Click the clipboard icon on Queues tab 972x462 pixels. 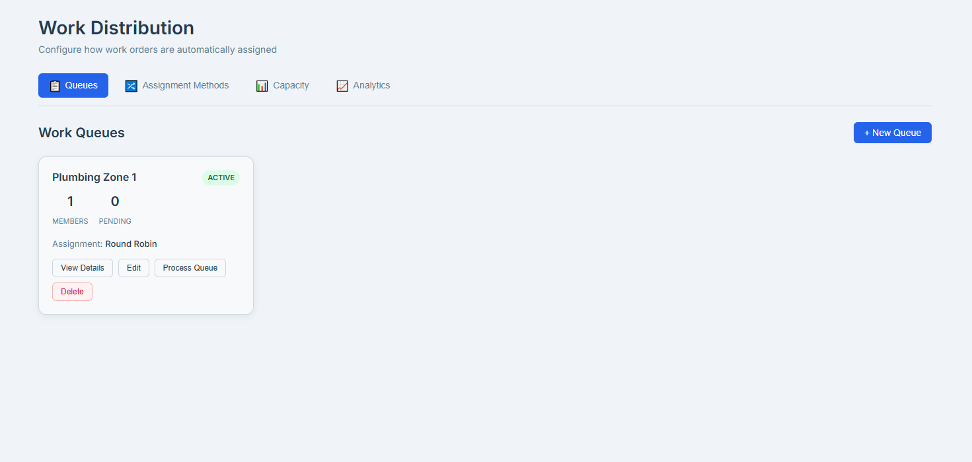pos(55,86)
